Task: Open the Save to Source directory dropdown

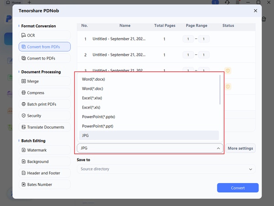Action: (166, 169)
